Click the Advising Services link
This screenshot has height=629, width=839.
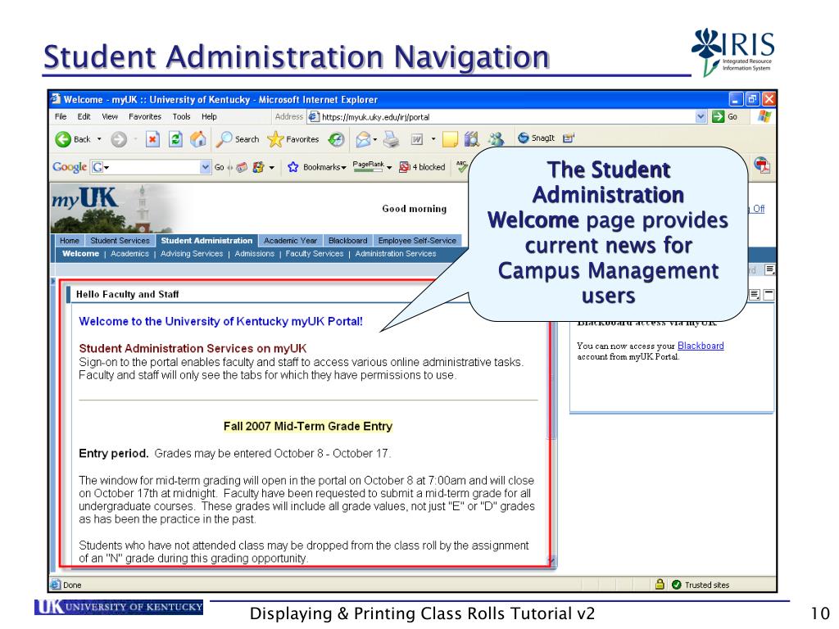[192, 254]
